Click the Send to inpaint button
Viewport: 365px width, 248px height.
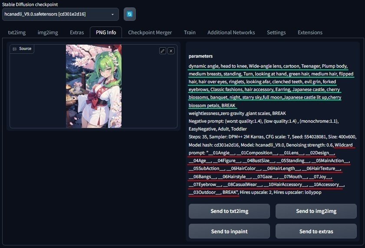point(229,231)
